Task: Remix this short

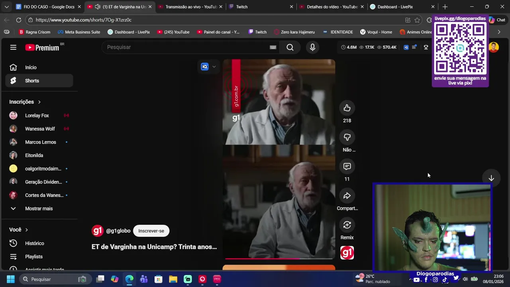Action: (x=347, y=225)
